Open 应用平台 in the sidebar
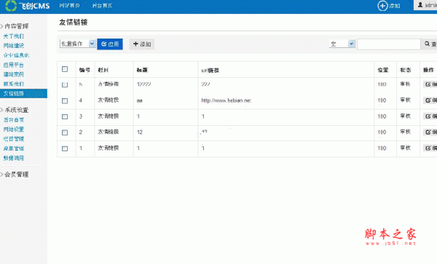This screenshot has height=264, width=437. point(14,65)
